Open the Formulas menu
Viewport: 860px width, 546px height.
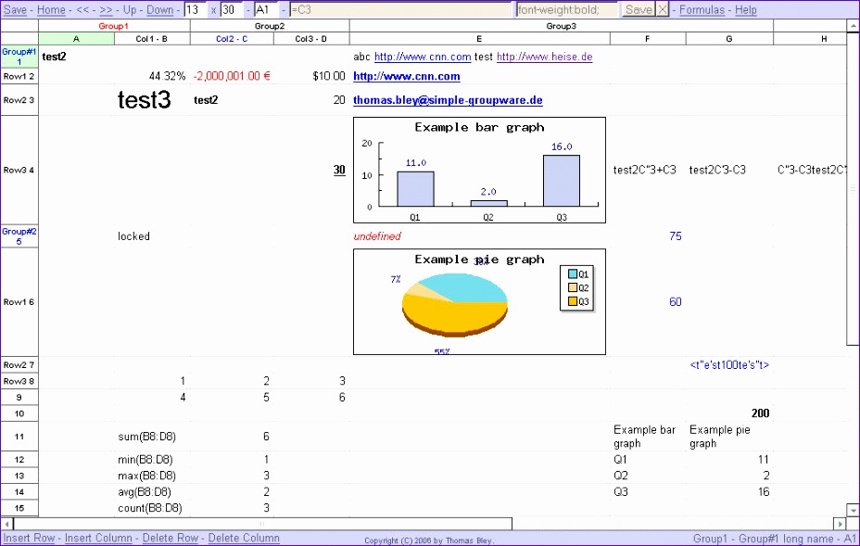click(702, 9)
